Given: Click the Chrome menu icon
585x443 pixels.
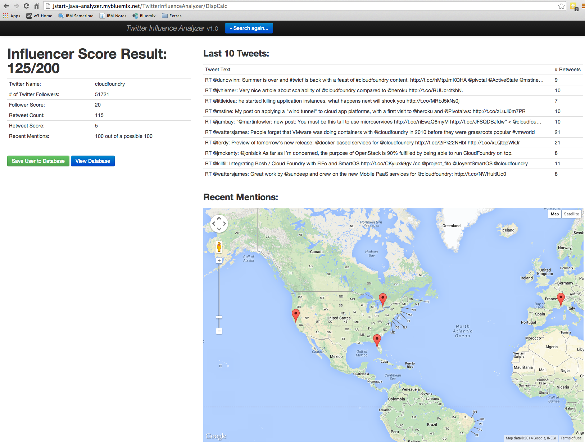Looking at the screenshot, I should point(583,6).
